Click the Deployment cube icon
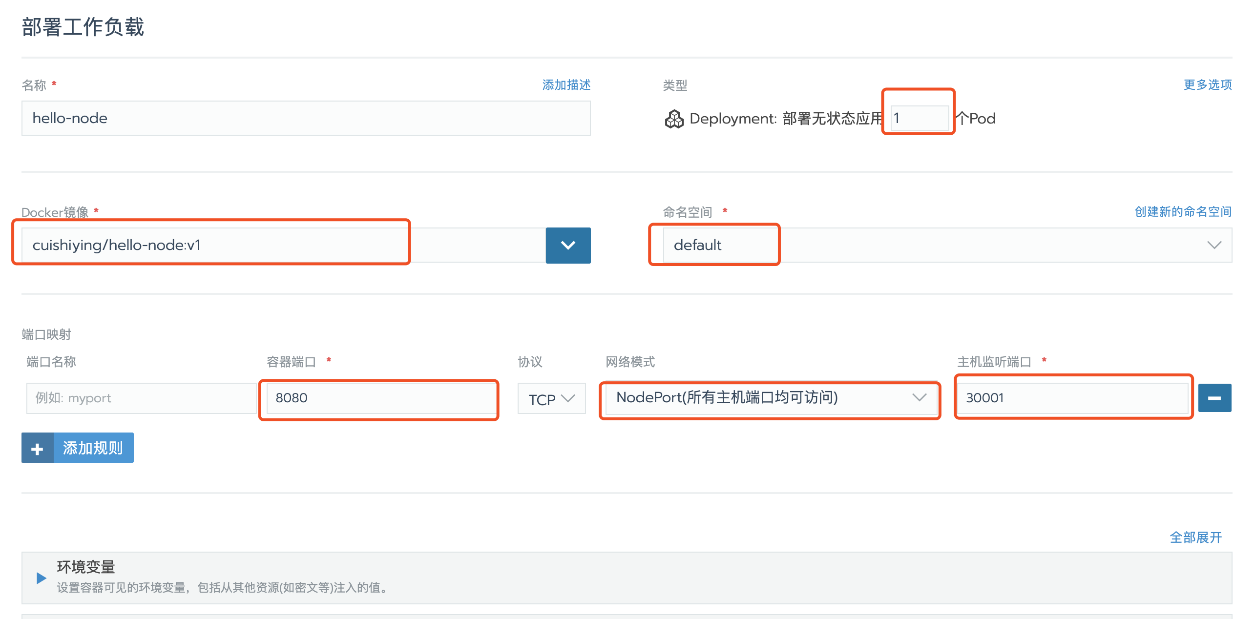The image size is (1255, 619). point(674,119)
